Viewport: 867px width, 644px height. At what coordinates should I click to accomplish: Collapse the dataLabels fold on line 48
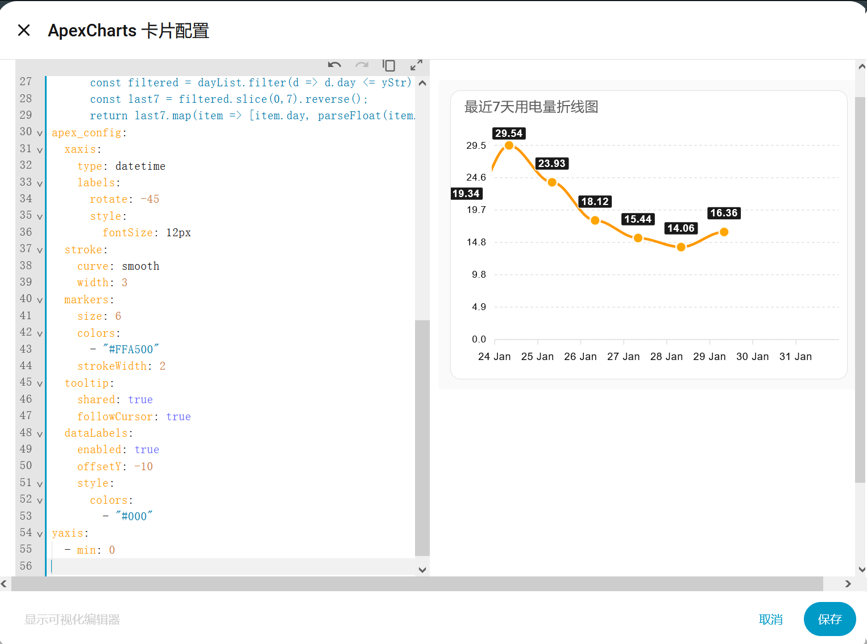(39, 434)
